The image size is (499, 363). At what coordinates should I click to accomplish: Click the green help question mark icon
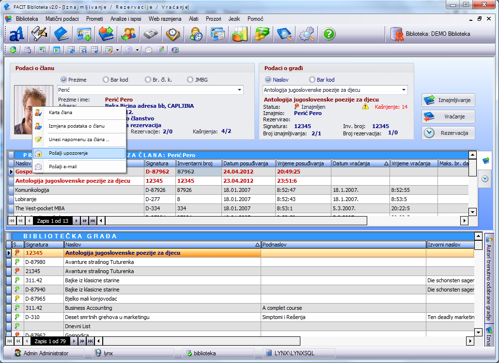click(x=329, y=34)
